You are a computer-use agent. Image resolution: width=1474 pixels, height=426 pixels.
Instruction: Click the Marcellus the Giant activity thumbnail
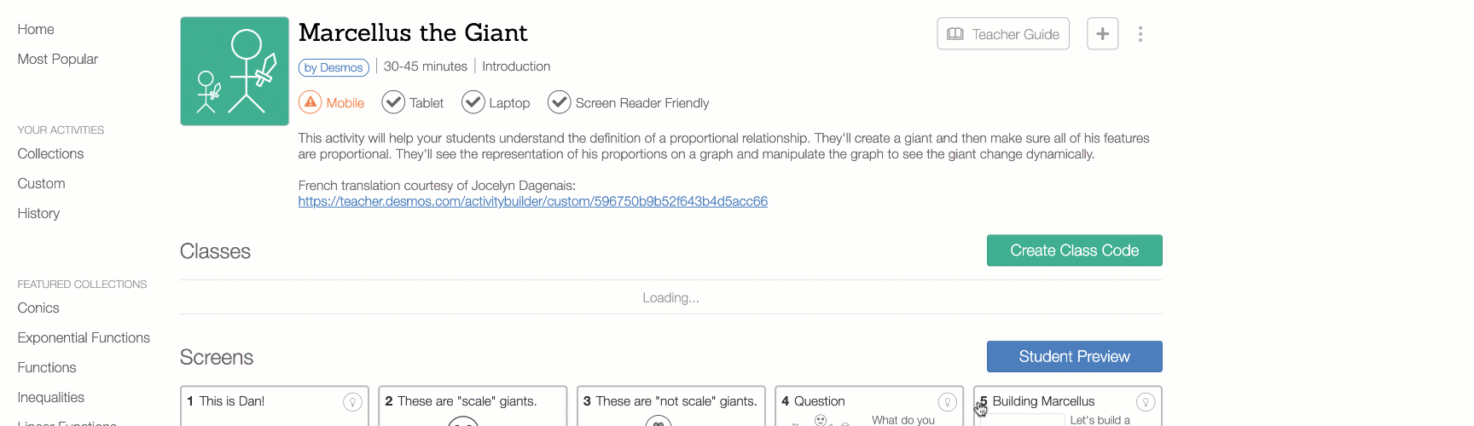pyautogui.click(x=235, y=72)
